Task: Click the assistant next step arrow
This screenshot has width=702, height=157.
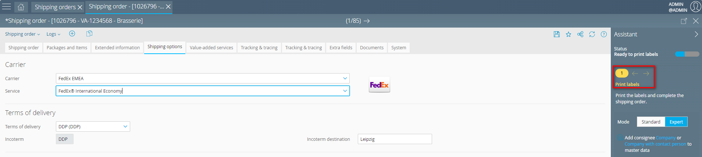Action: 646,74
